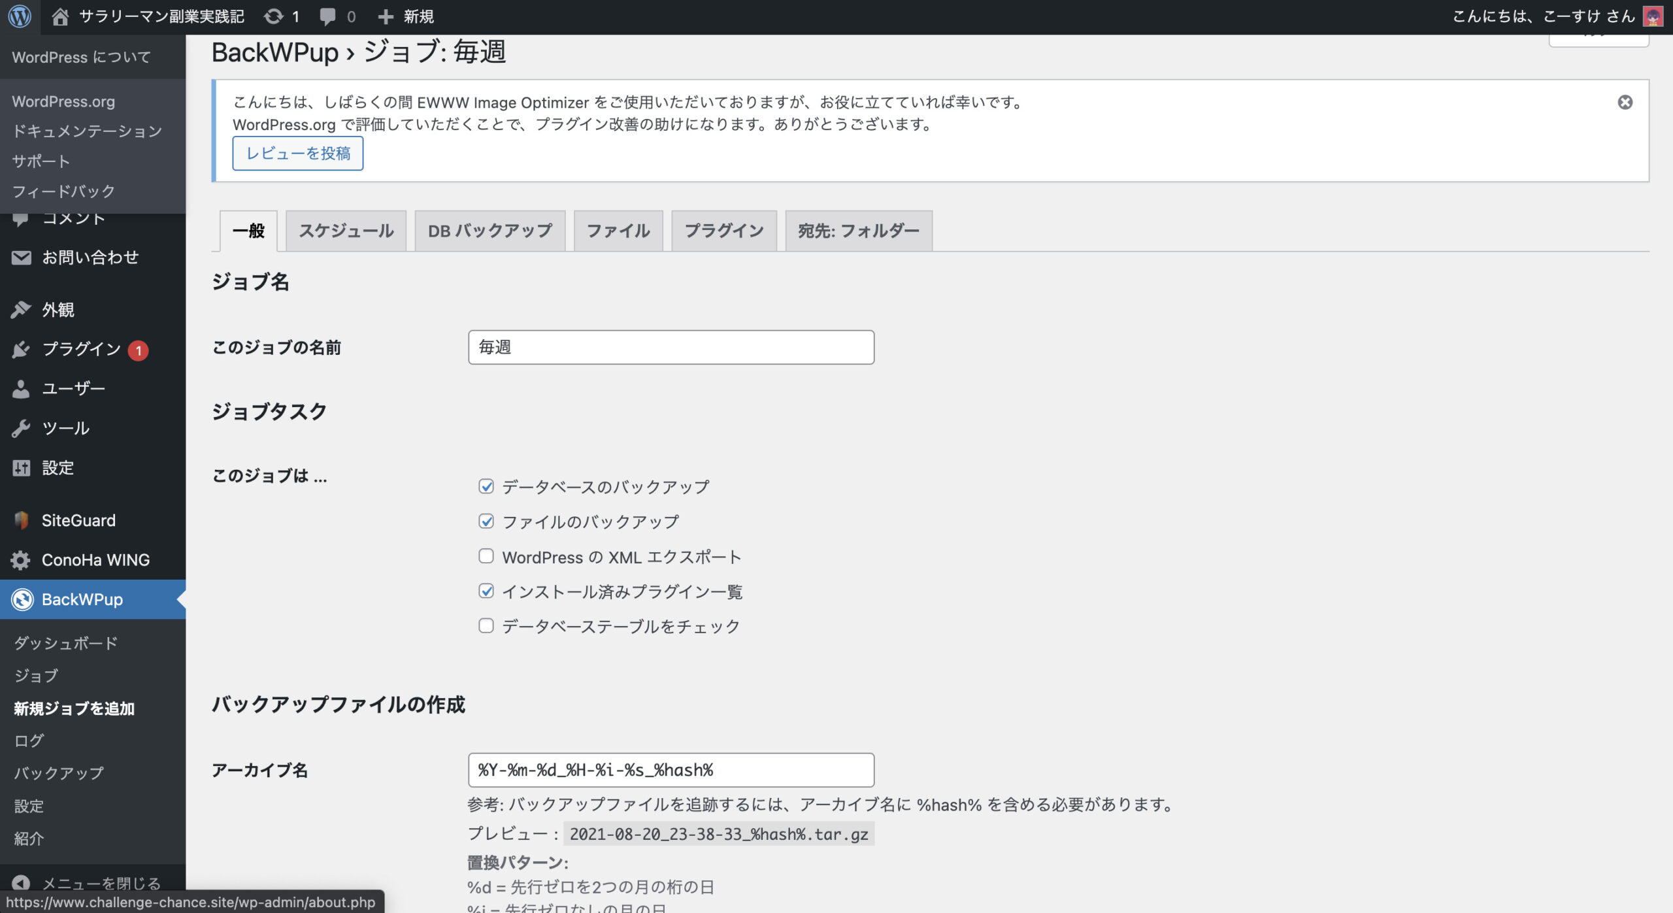Image resolution: width=1673 pixels, height=913 pixels.
Task: Uncheck データベースのバックアップ checkbox
Action: (486, 486)
